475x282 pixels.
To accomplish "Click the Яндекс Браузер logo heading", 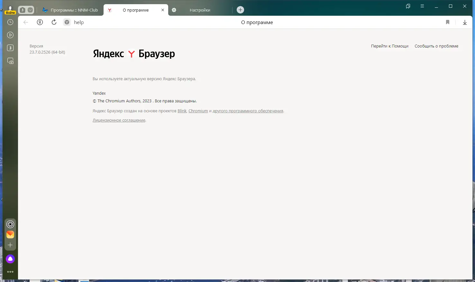I will coord(134,54).
